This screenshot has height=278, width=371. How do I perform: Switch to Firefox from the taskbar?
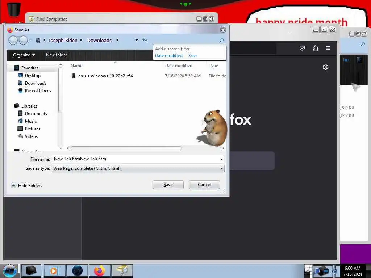point(100,271)
